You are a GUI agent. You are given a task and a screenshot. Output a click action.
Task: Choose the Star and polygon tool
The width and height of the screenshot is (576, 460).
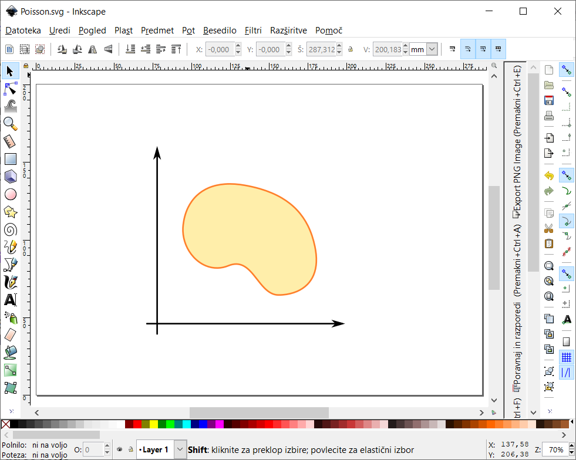10,212
